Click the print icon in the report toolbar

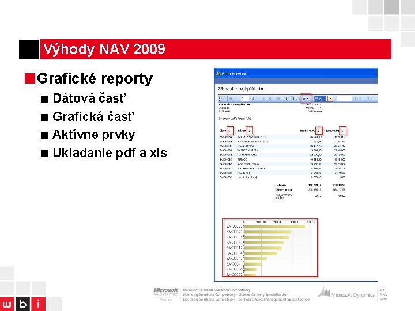point(285,98)
